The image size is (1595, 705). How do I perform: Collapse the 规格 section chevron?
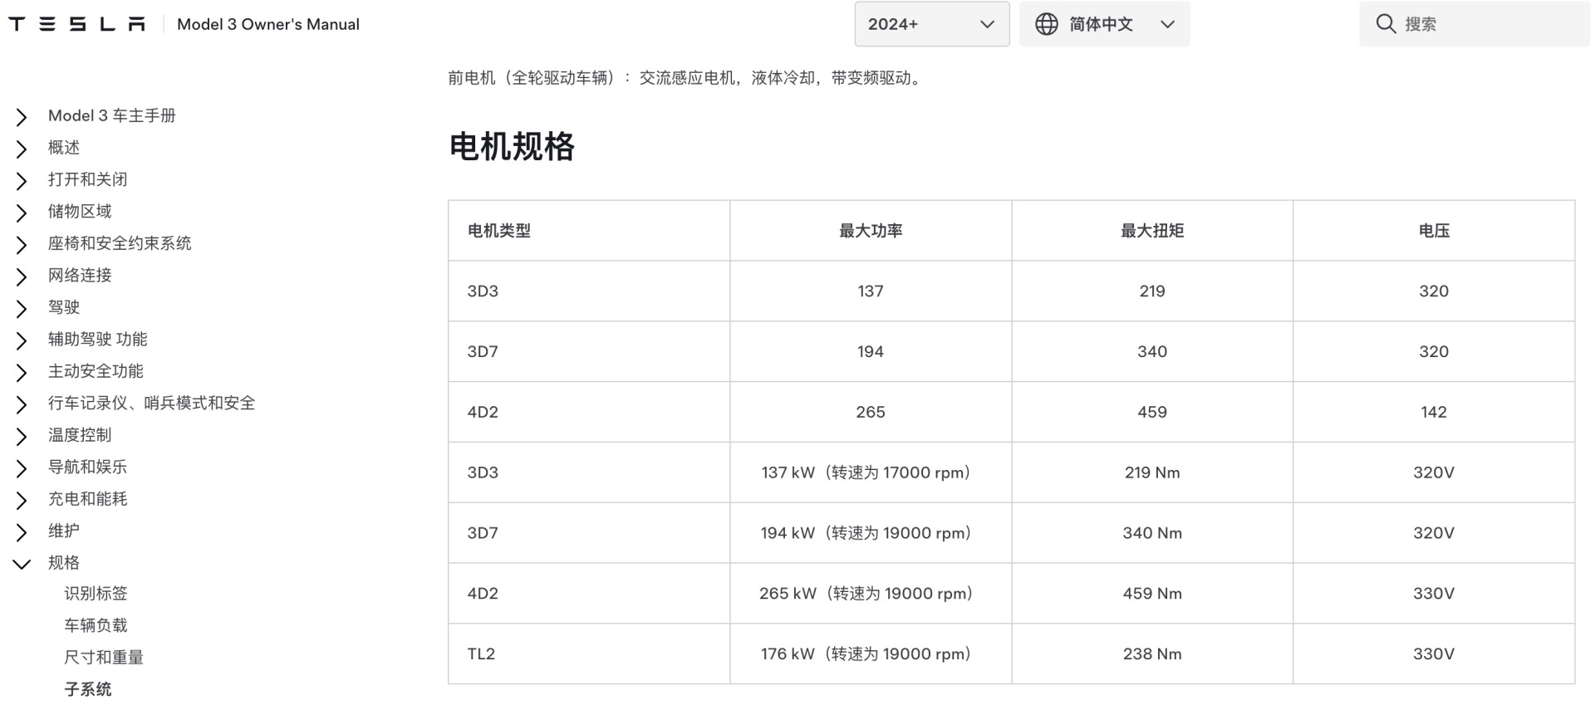[22, 565]
